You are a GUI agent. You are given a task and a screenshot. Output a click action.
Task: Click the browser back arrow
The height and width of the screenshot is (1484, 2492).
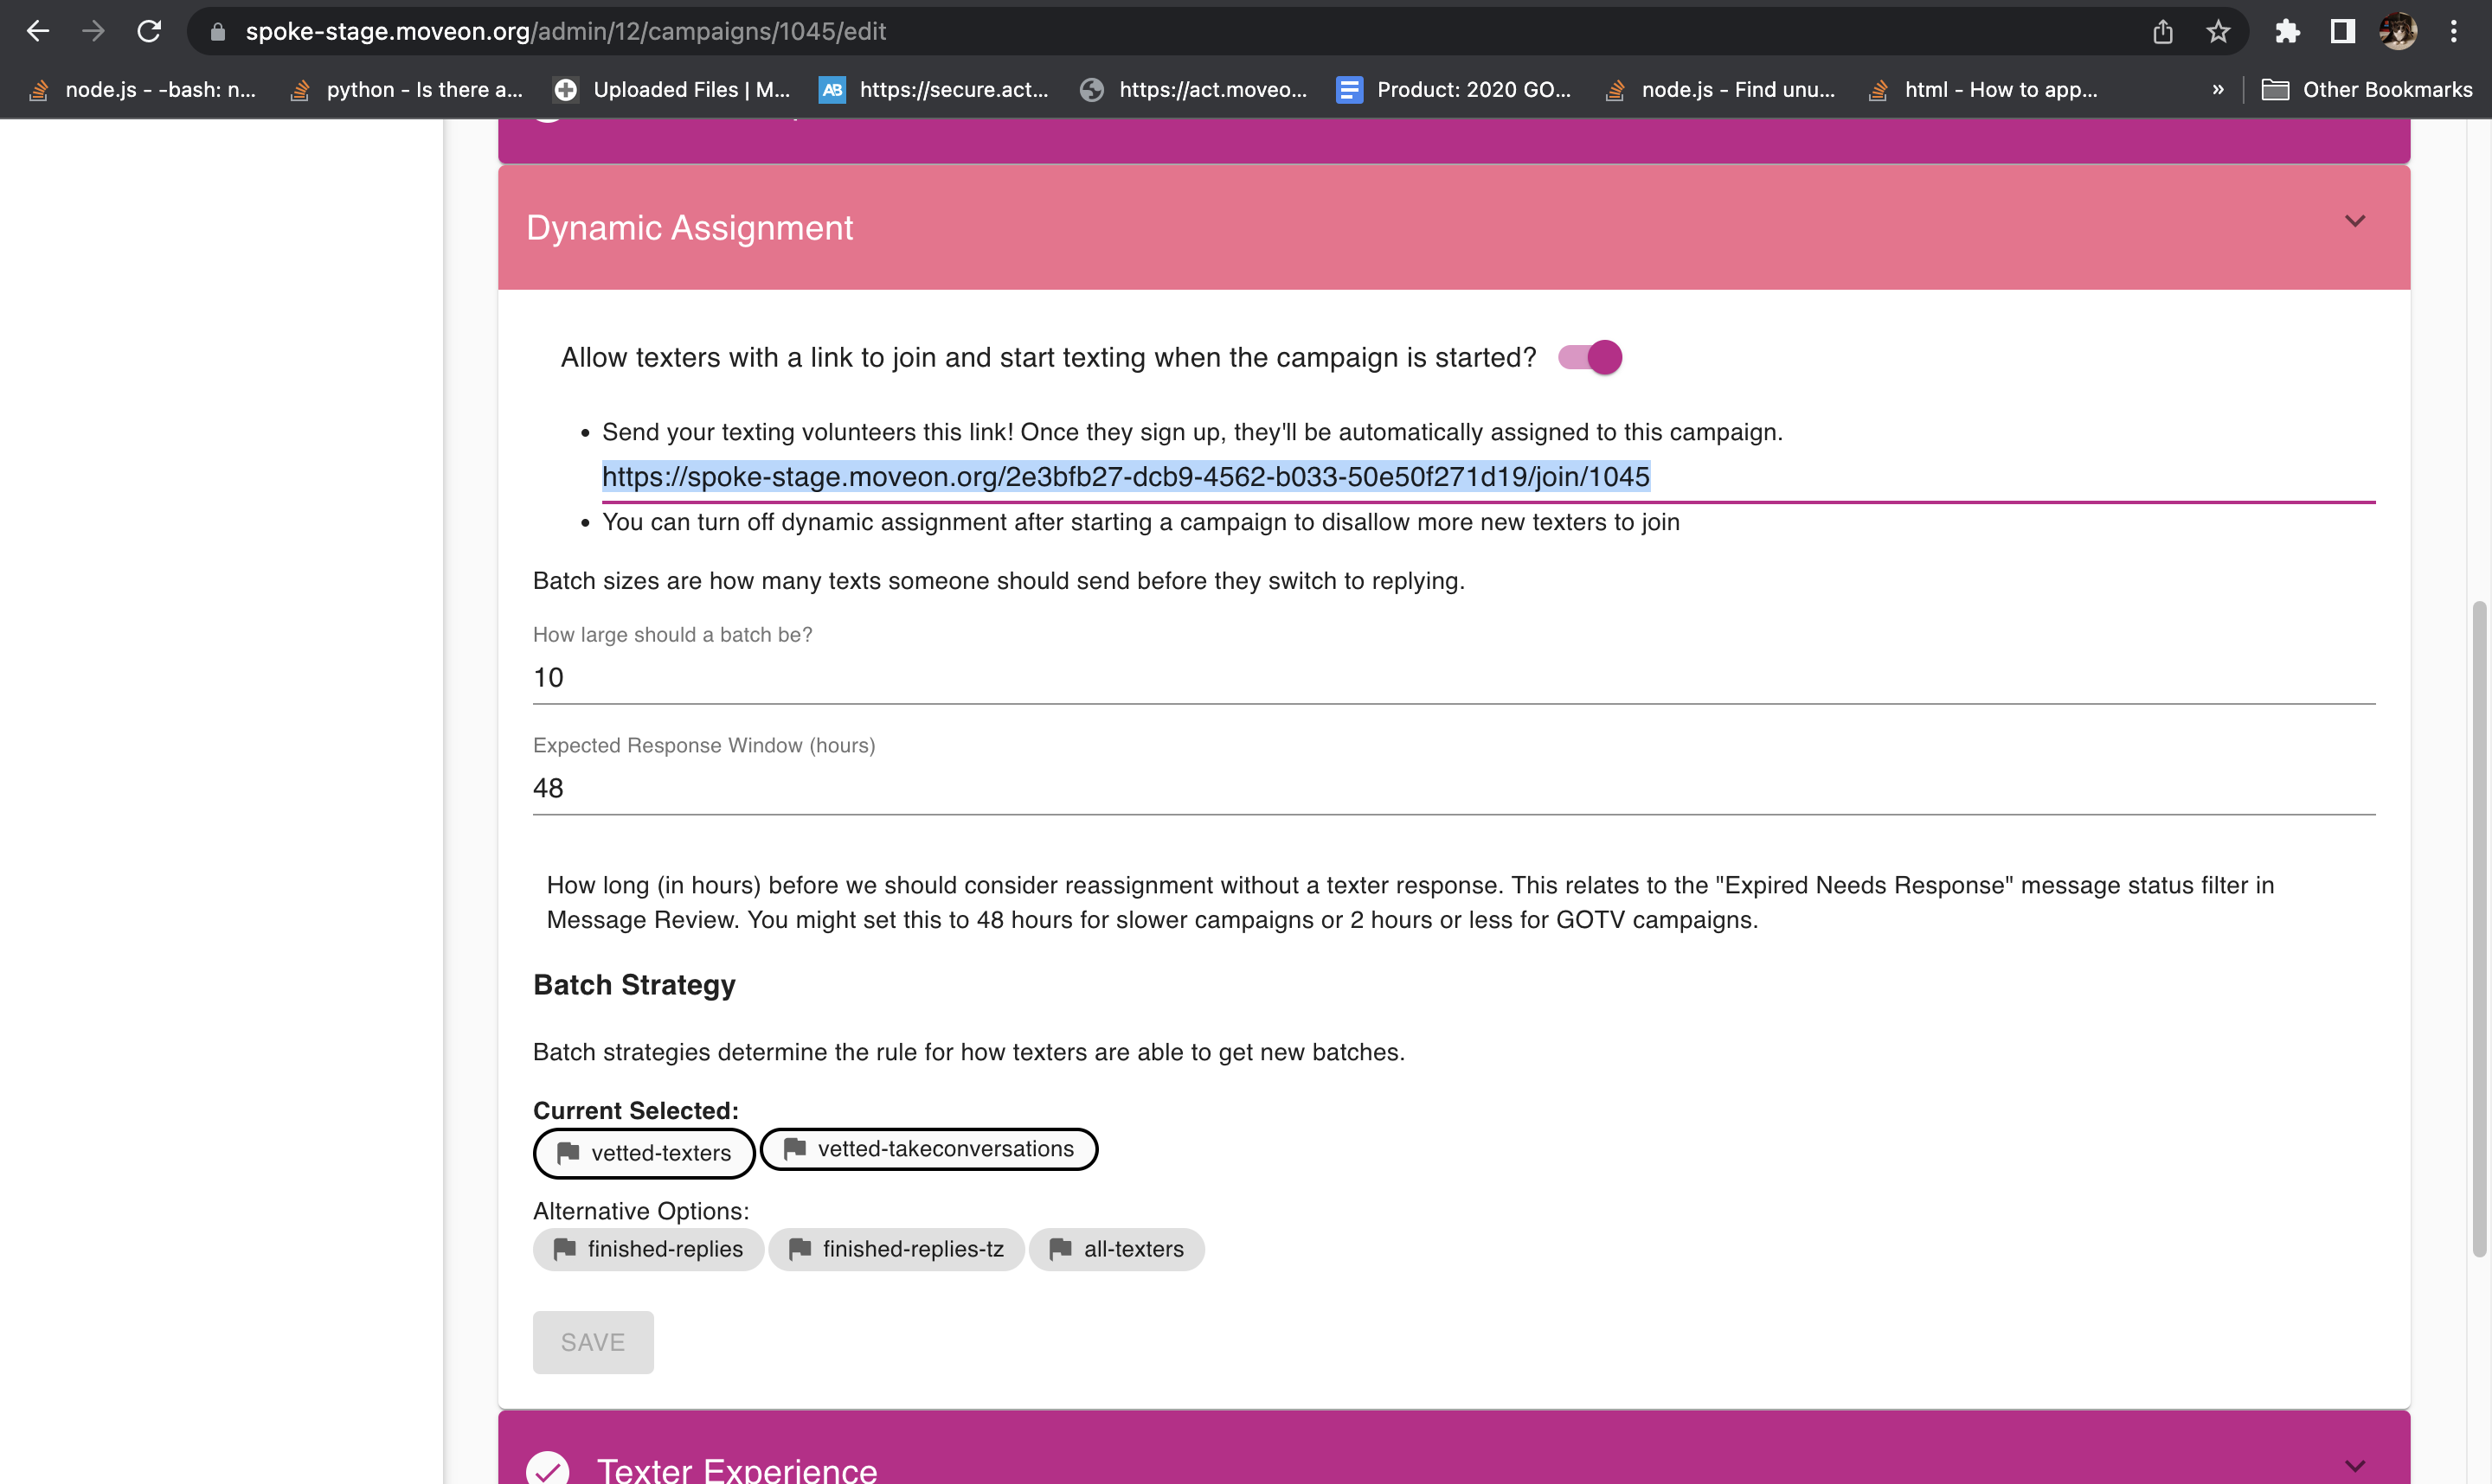[38, 31]
